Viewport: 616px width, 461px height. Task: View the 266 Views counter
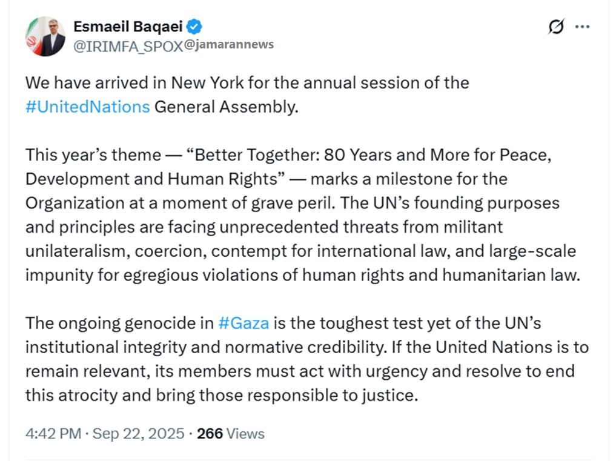[x=231, y=433]
